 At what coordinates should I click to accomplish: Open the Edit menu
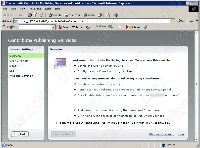tap(14, 9)
